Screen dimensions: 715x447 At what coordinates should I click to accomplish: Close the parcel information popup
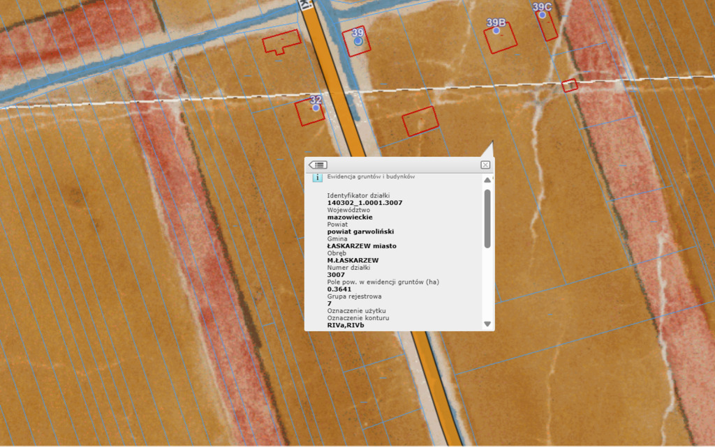[x=485, y=165]
